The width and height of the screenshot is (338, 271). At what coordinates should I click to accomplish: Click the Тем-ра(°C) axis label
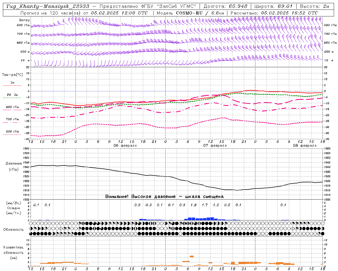coord(12,75)
